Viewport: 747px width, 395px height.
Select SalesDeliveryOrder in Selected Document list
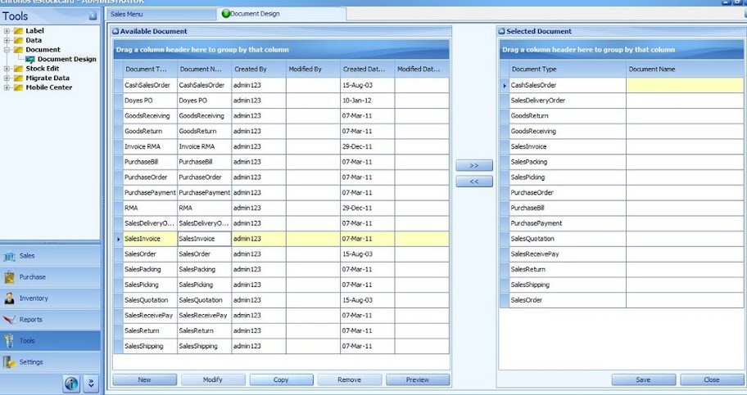(622, 101)
